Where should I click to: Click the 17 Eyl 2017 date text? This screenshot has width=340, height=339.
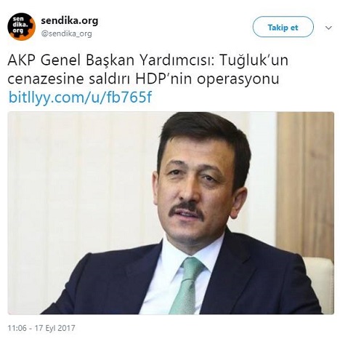point(55,328)
